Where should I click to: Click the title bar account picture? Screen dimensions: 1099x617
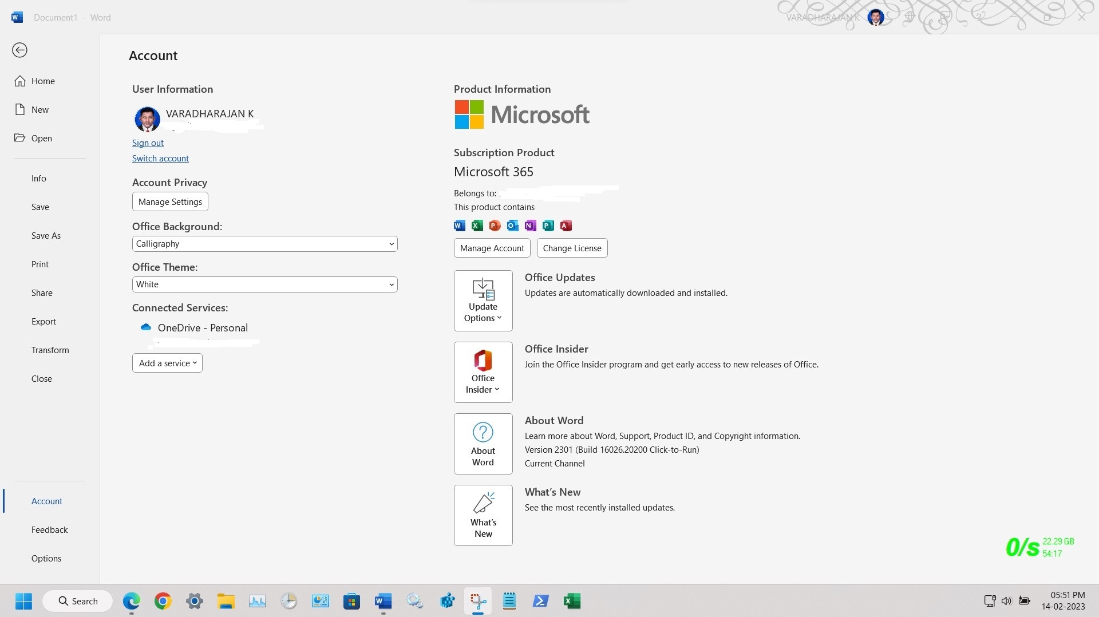click(876, 17)
